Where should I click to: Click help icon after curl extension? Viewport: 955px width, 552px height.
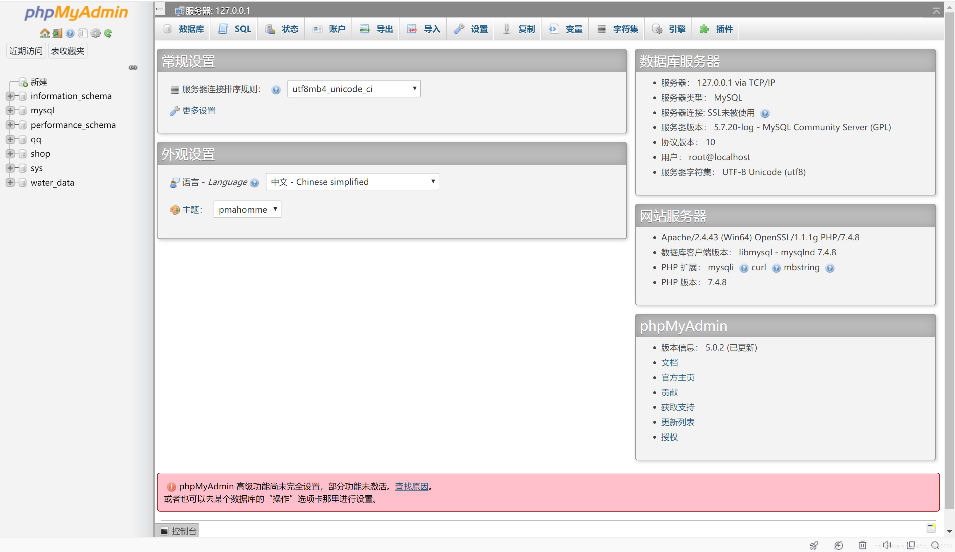pos(776,268)
